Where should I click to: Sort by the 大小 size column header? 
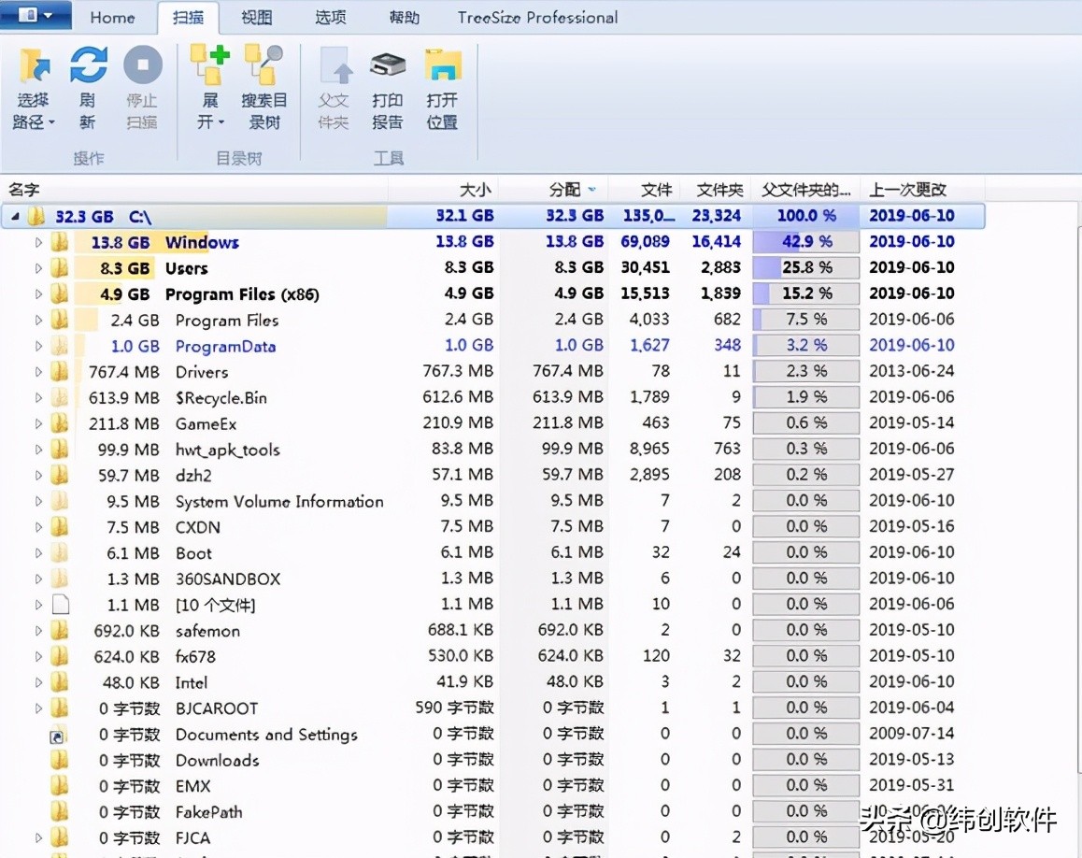(x=476, y=190)
